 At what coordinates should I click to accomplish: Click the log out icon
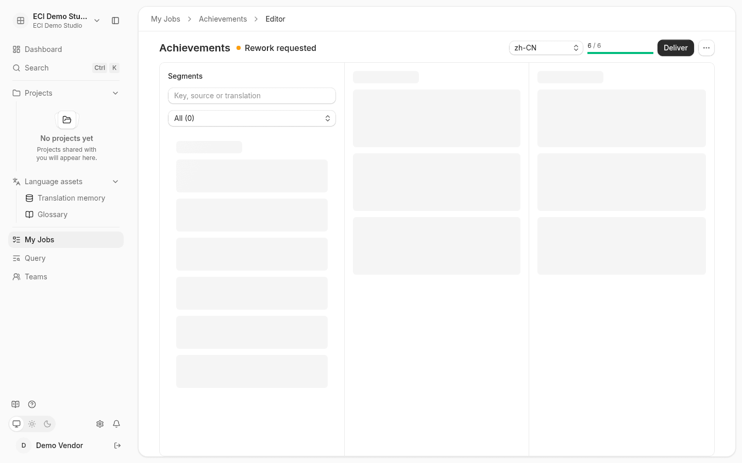pyautogui.click(x=117, y=446)
